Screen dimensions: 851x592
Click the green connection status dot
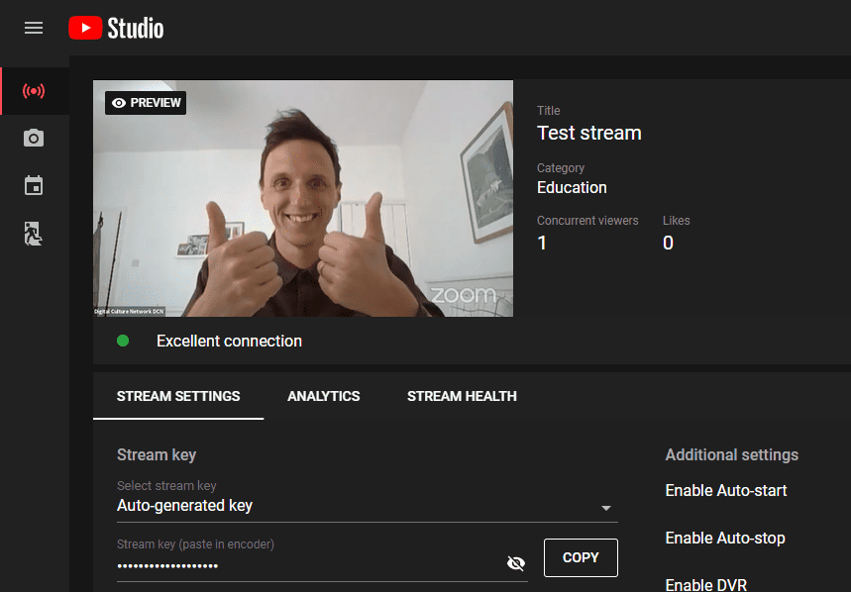pyautogui.click(x=123, y=341)
